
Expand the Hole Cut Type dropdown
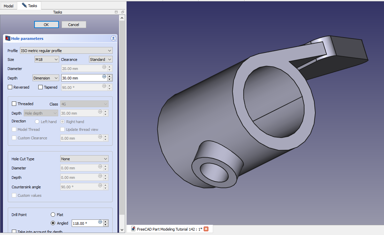pyautogui.click(x=84, y=159)
